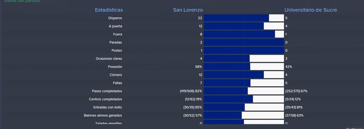Select the Paradas statistic label
This screenshot has width=364, height=129.
tap(116, 42)
